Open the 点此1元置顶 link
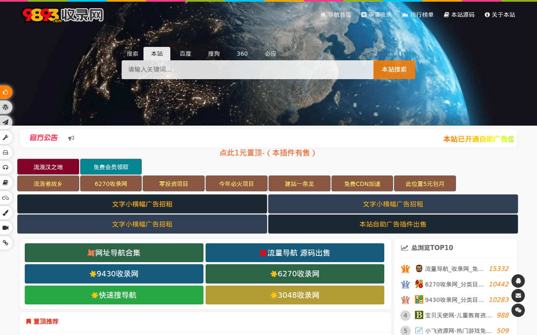This screenshot has height=335, width=537. point(267,153)
